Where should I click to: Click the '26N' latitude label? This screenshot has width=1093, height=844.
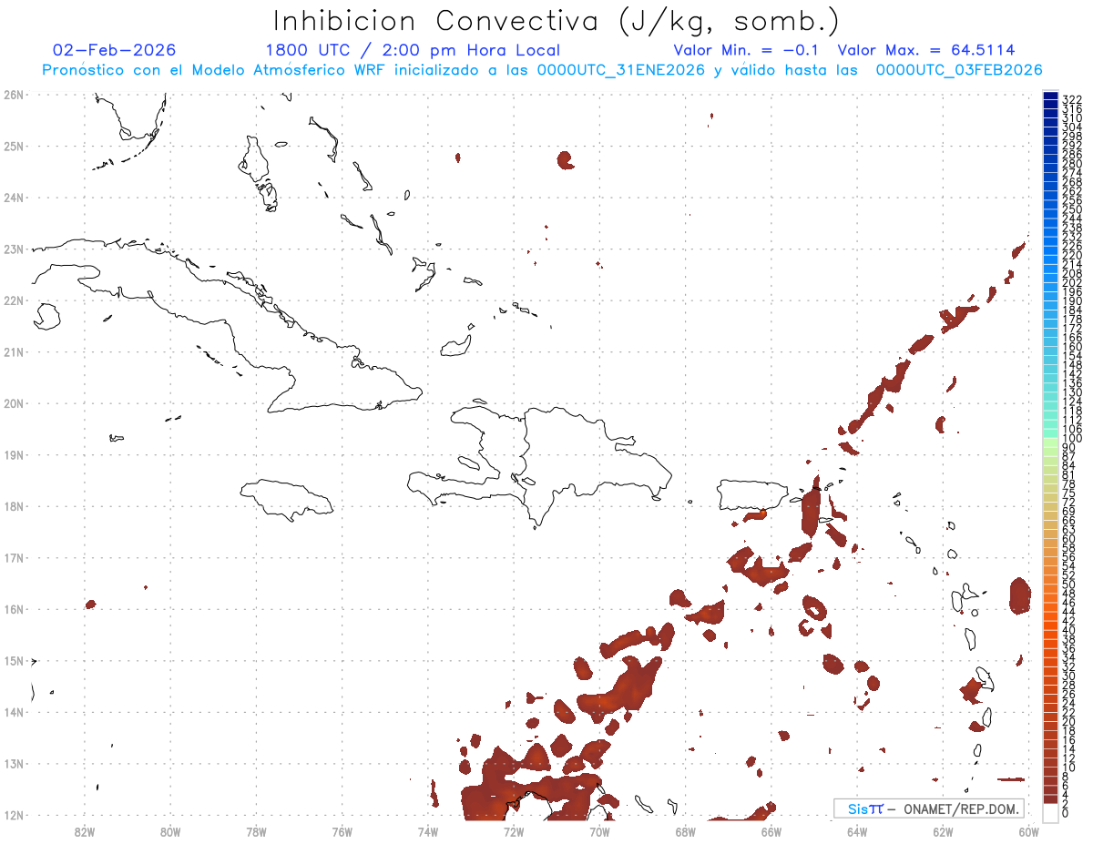tap(13, 94)
